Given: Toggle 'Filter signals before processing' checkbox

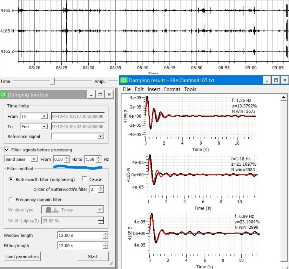Looking at the screenshot, I should click(x=6, y=150).
